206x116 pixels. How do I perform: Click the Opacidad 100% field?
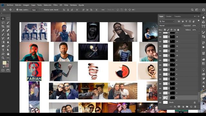point(194,26)
